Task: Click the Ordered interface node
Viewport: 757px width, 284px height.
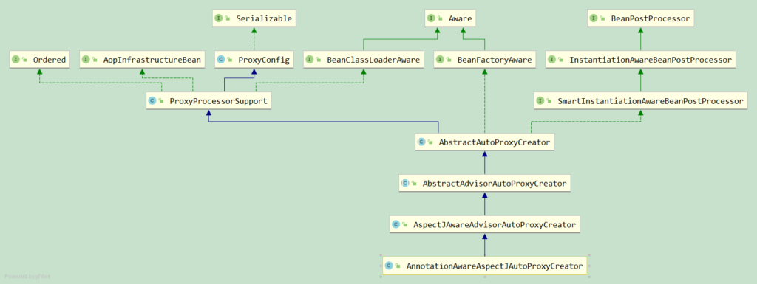Action: 39,60
